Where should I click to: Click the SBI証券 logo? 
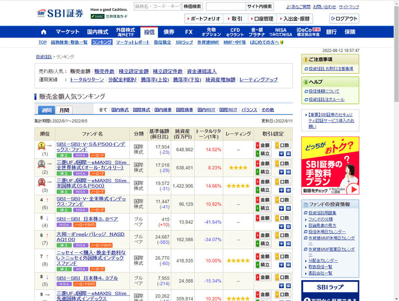tap(60, 12)
